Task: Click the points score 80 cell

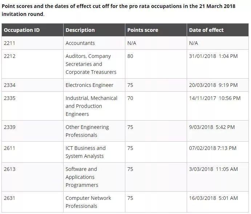Action: 156,64
